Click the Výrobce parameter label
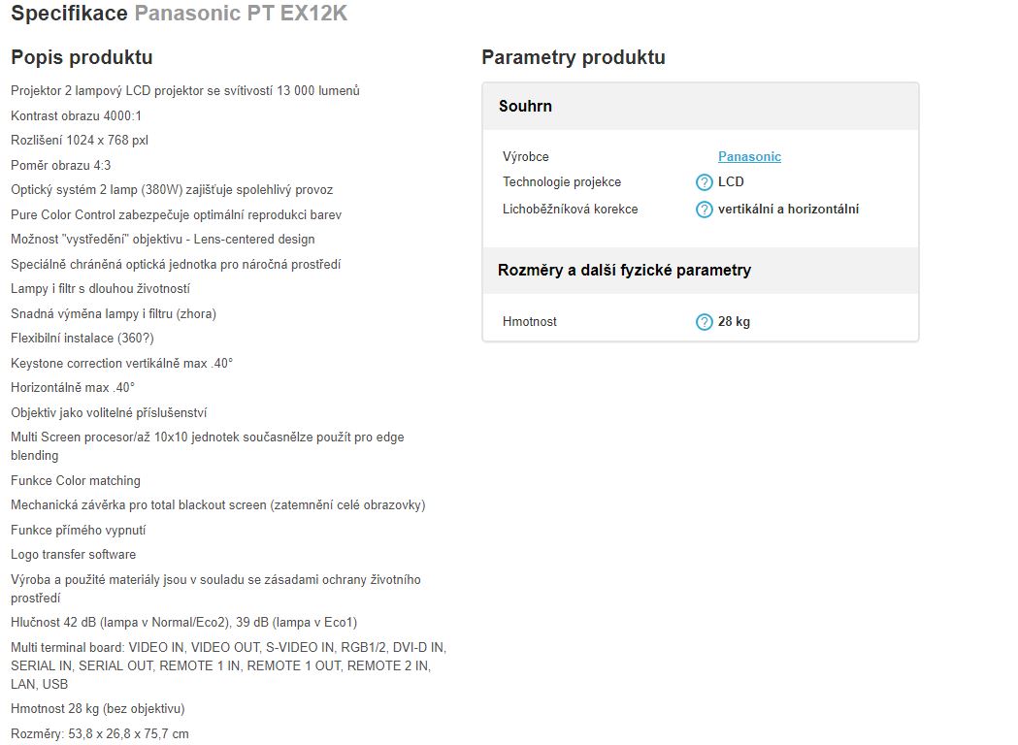Screen dimensions: 1018x745 [525, 156]
